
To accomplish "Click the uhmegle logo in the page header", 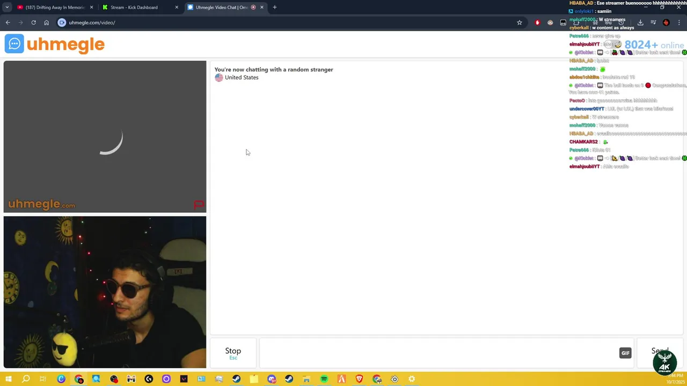I will tap(55, 44).
